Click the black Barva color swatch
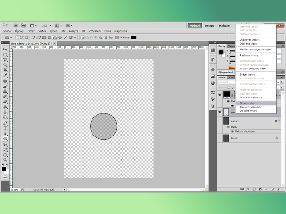 click(134, 37)
